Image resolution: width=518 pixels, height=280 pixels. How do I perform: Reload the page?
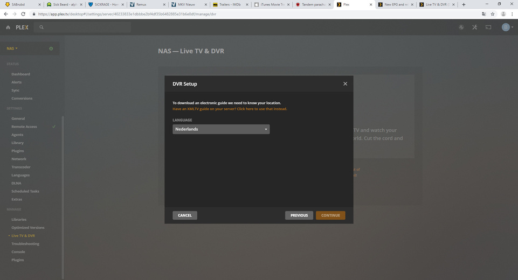[23, 14]
